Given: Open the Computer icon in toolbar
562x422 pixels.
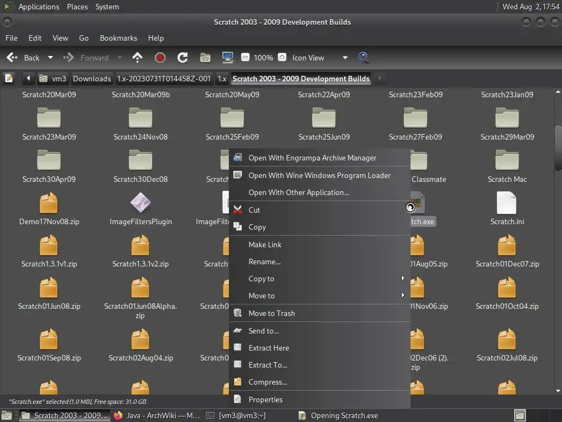Looking at the screenshot, I should coord(228,57).
